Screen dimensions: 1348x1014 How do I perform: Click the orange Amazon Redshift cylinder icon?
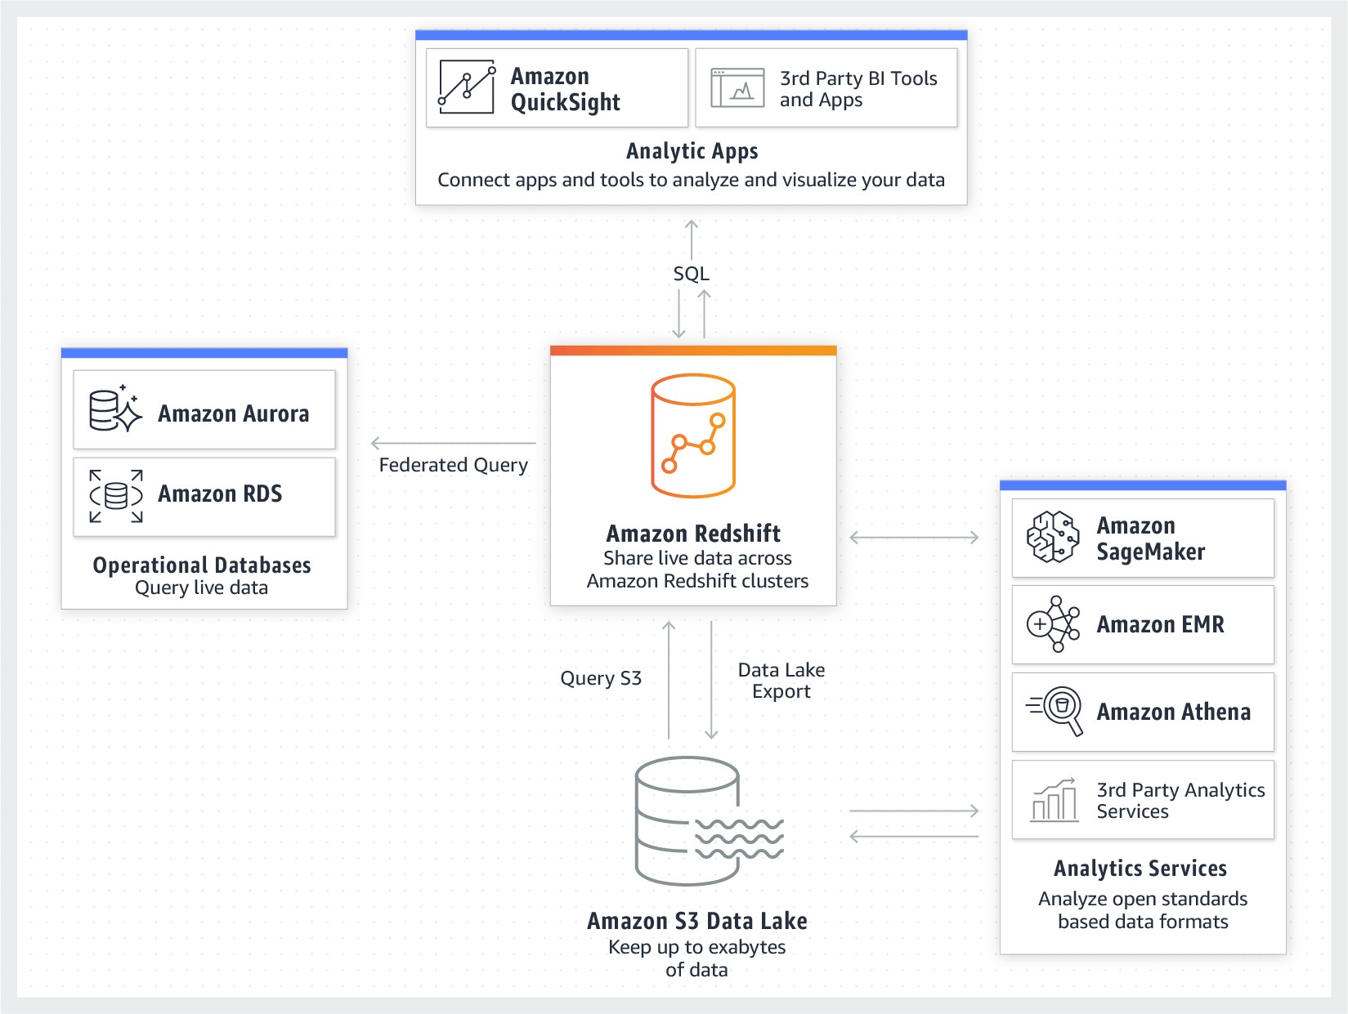tap(693, 436)
